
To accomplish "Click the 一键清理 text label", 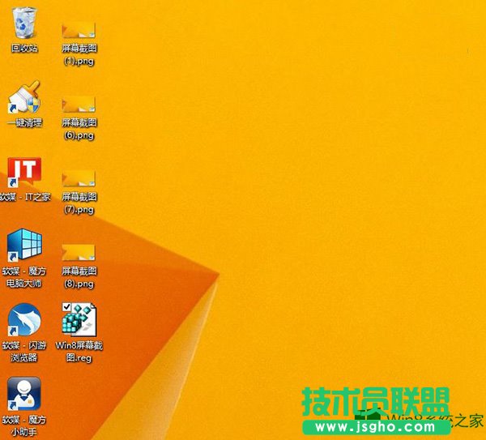I will 24,122.
